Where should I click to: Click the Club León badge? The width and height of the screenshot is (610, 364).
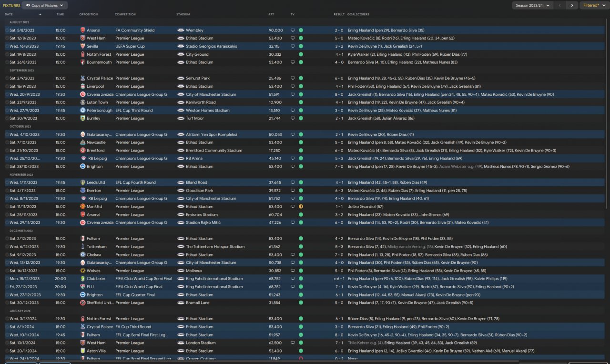[x=83, y=279]
